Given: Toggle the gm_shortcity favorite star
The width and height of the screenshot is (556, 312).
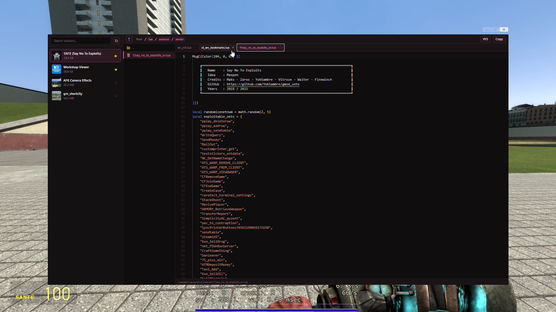Looking at the screenshot, I should click(116, 96).
